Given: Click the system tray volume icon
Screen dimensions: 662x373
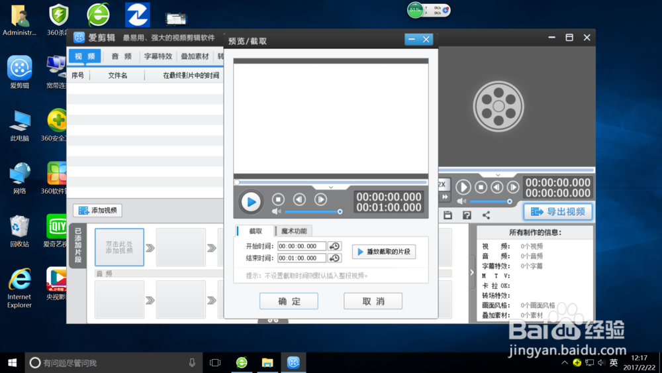Looking at the screenshot, I should tap(602, 362).
